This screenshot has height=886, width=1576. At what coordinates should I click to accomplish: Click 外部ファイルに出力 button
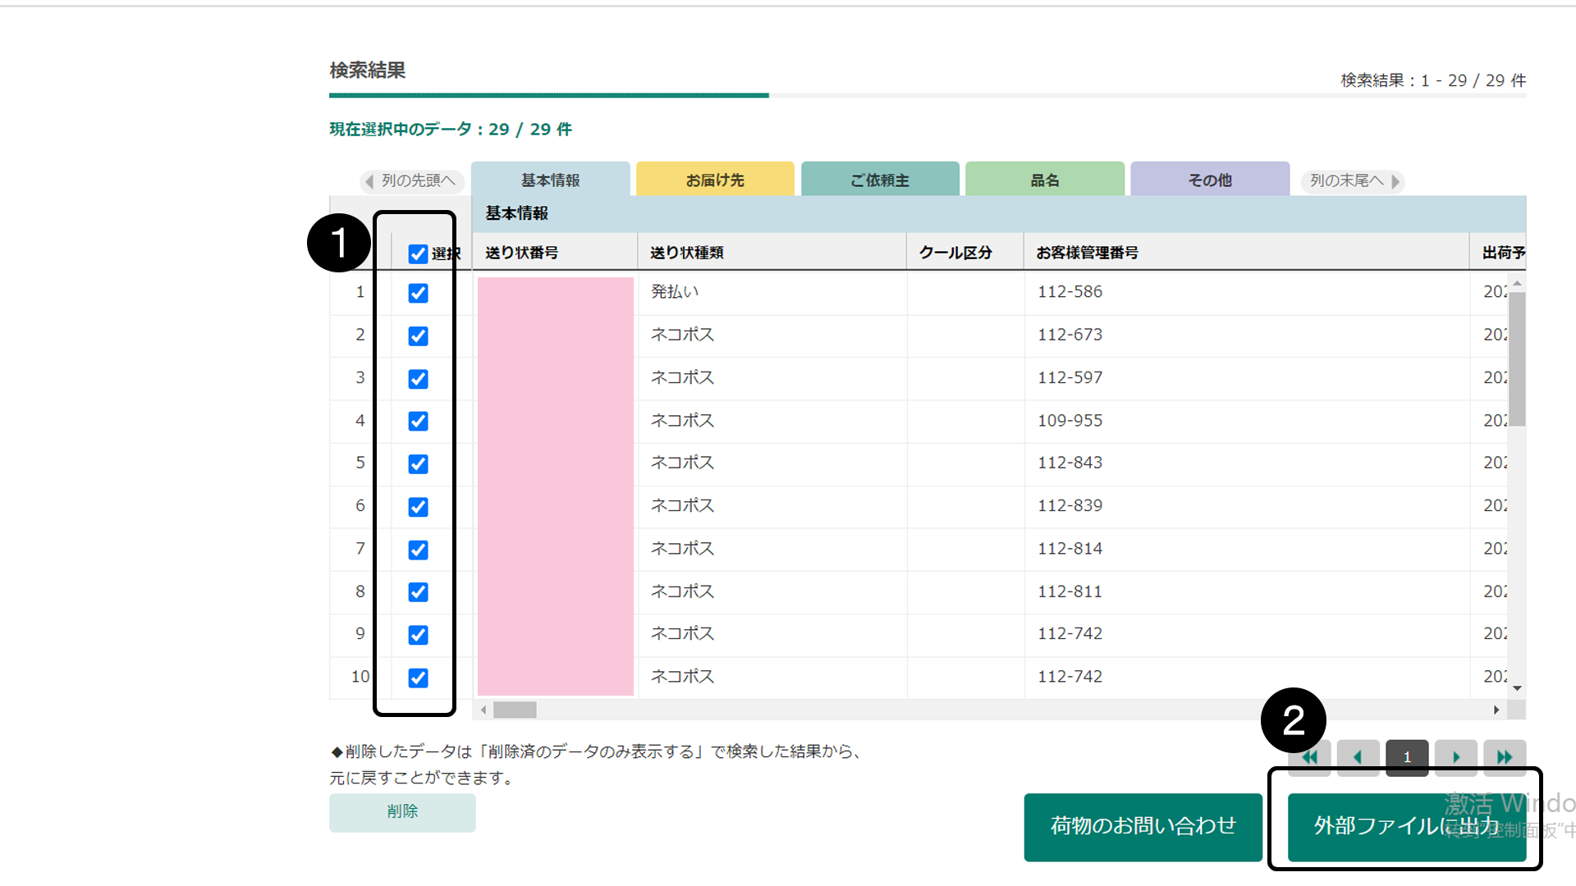1406,826
